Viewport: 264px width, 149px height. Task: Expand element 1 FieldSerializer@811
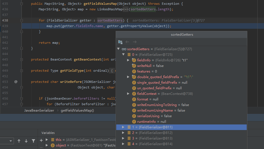pos(123,127)
